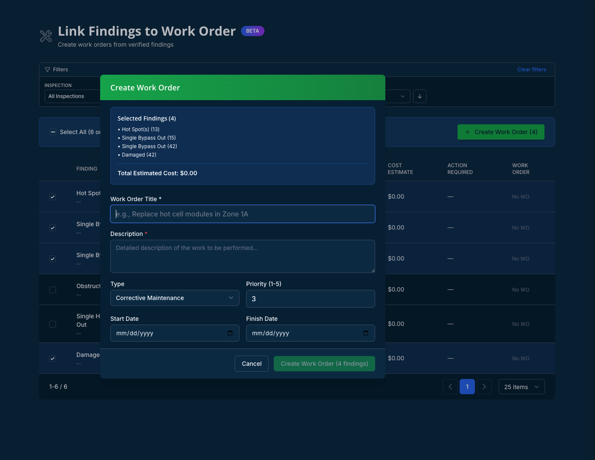Click the '1-6 / 6' pagination count
The height and width of the screenshot is (460, 595).
(x=58, y=387)
